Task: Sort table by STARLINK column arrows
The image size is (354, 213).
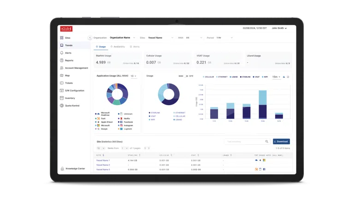Action: click(140, 155)
